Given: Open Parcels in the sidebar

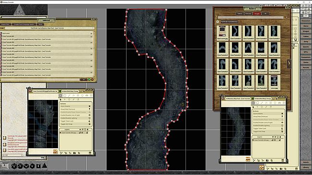Looking at the screenshot, I should point(306,67).
